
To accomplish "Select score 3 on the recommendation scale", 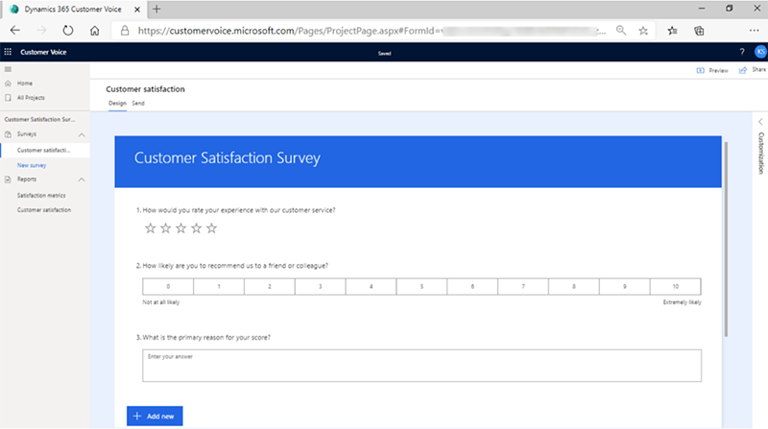I will [x=321, y=287].
